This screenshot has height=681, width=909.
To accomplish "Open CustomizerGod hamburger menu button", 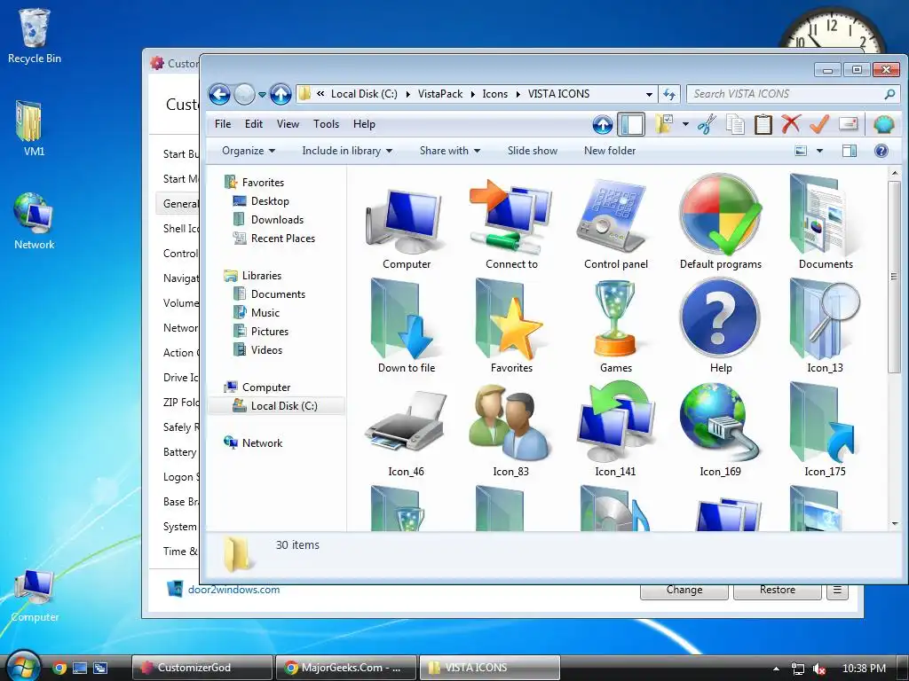I will [837, 590].
